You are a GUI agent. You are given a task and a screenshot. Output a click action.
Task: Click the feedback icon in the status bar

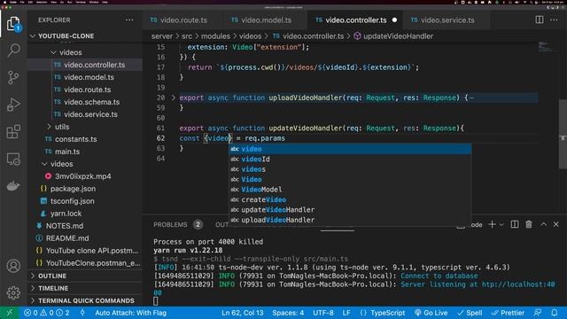coord(538,313)
